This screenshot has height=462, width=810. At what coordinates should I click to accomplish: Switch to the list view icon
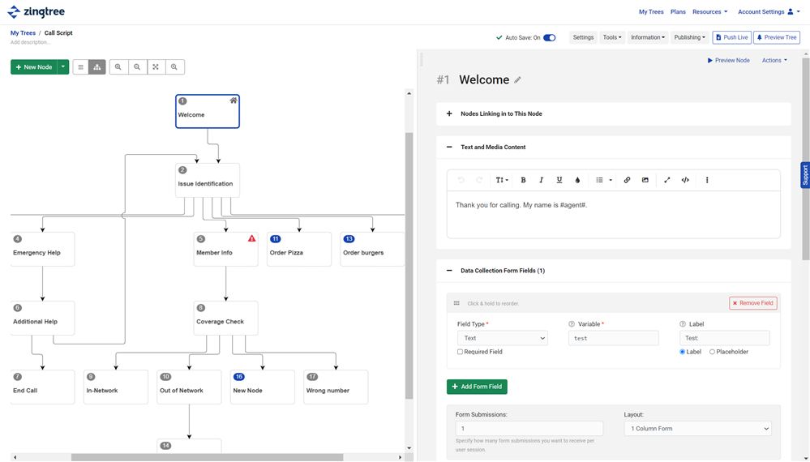80,67
